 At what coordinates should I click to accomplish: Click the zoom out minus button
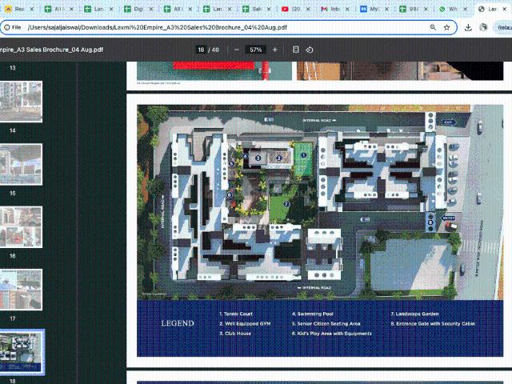tap(236, 50)
